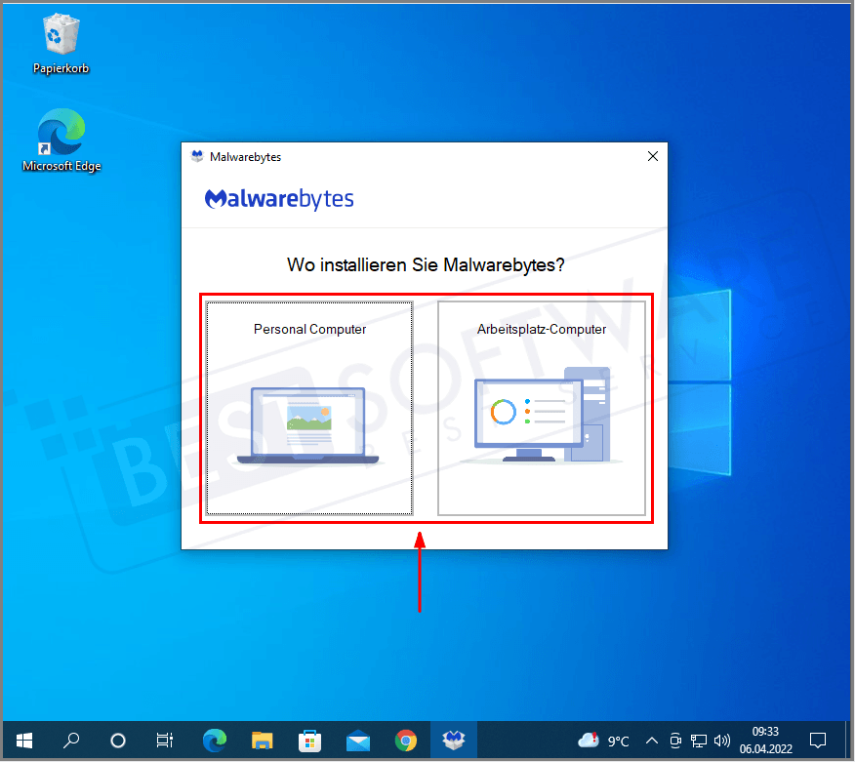Open File Explorer from the taskbar
Screen dimensions: 855x762
[262, 741]
